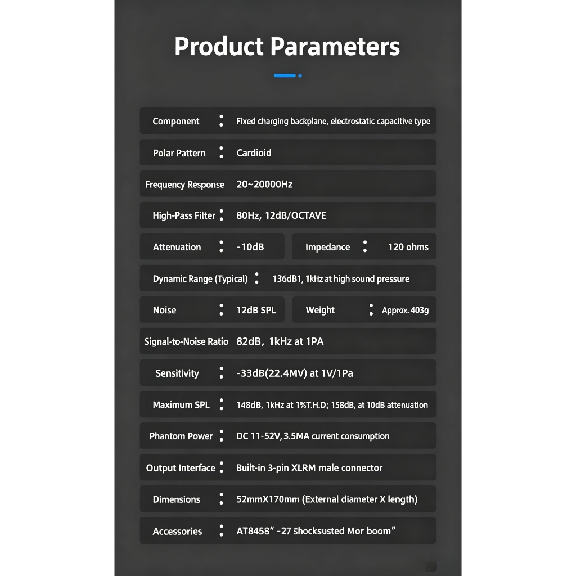Image resolution: width=576 pixels, height=576 pixels.
Task: Click the small blue dot under the title
Action: (x=300, y=76)
